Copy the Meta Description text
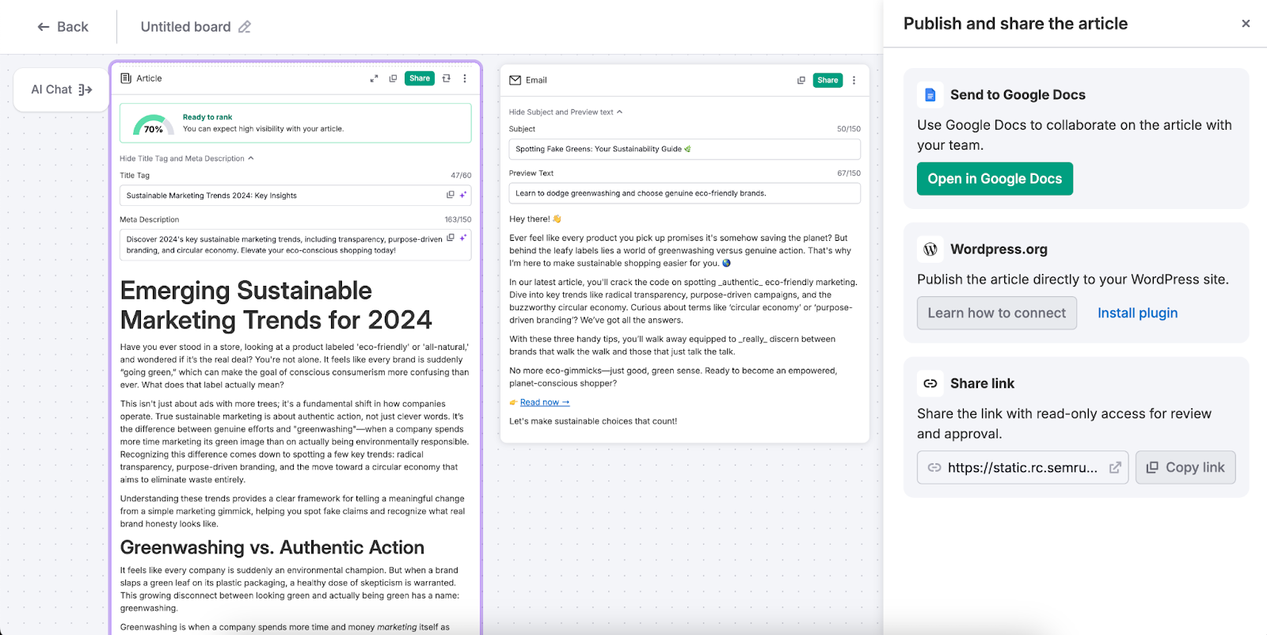The height and width of the screenshot is (635, 1267). tap(451, 238)
